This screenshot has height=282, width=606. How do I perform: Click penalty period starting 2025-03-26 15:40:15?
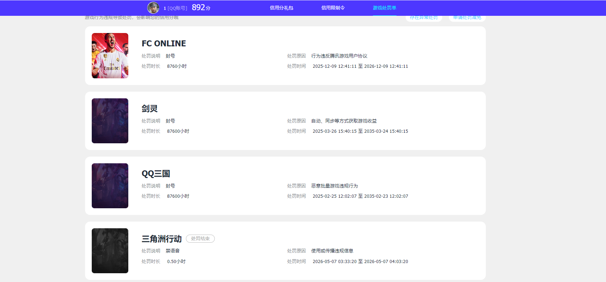[360, 131]
